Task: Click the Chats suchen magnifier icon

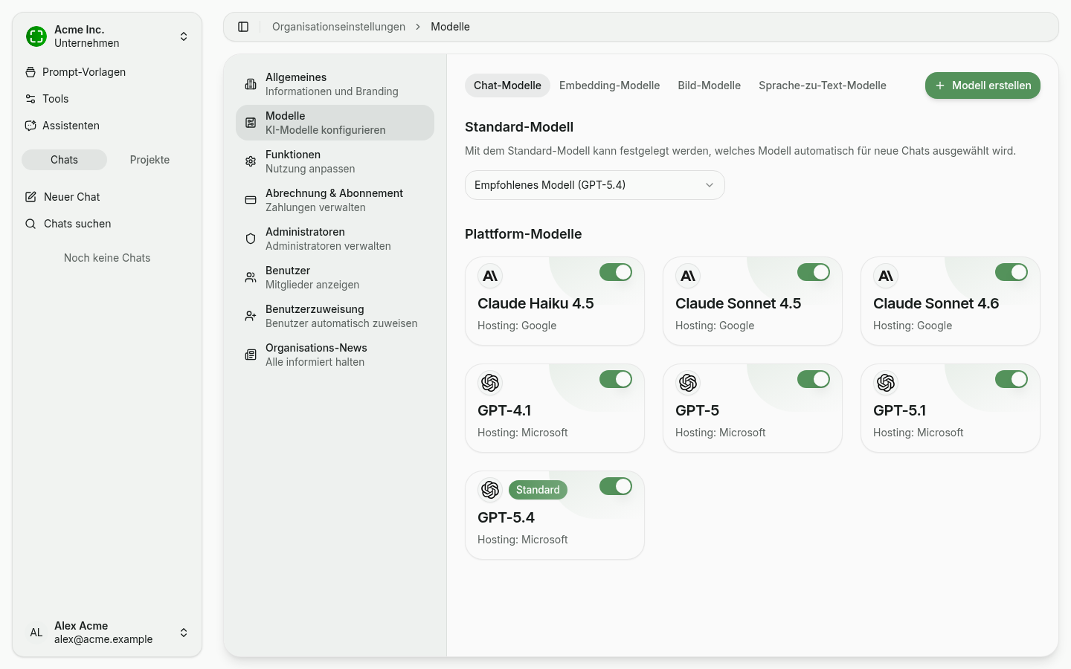Action: click(30, 224)
